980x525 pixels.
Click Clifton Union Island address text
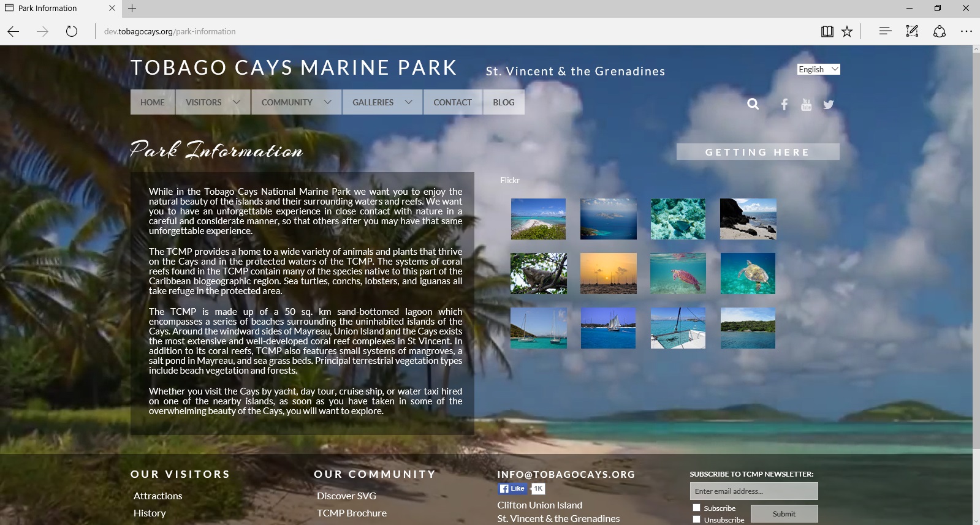pyautogui.click(x=540, y=505)
